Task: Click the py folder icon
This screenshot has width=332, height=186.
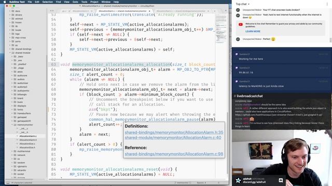Action: point(13,45)
